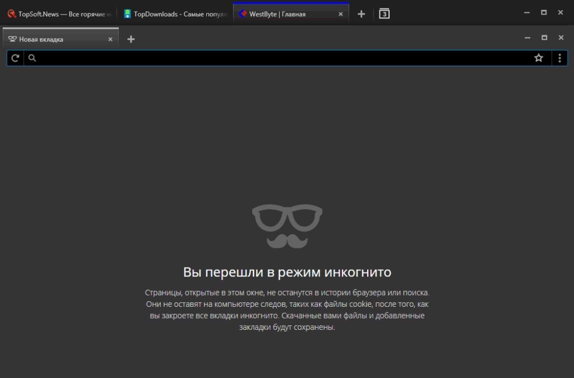Click the WestByte tab favicon
574x378 pixels.
coord(243,14)
